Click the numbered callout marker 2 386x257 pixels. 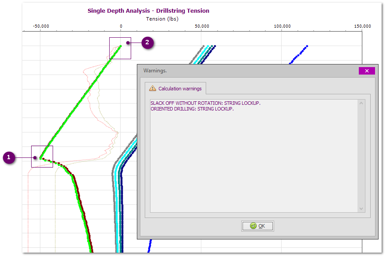pyautogui.click(x=147, y=43)
